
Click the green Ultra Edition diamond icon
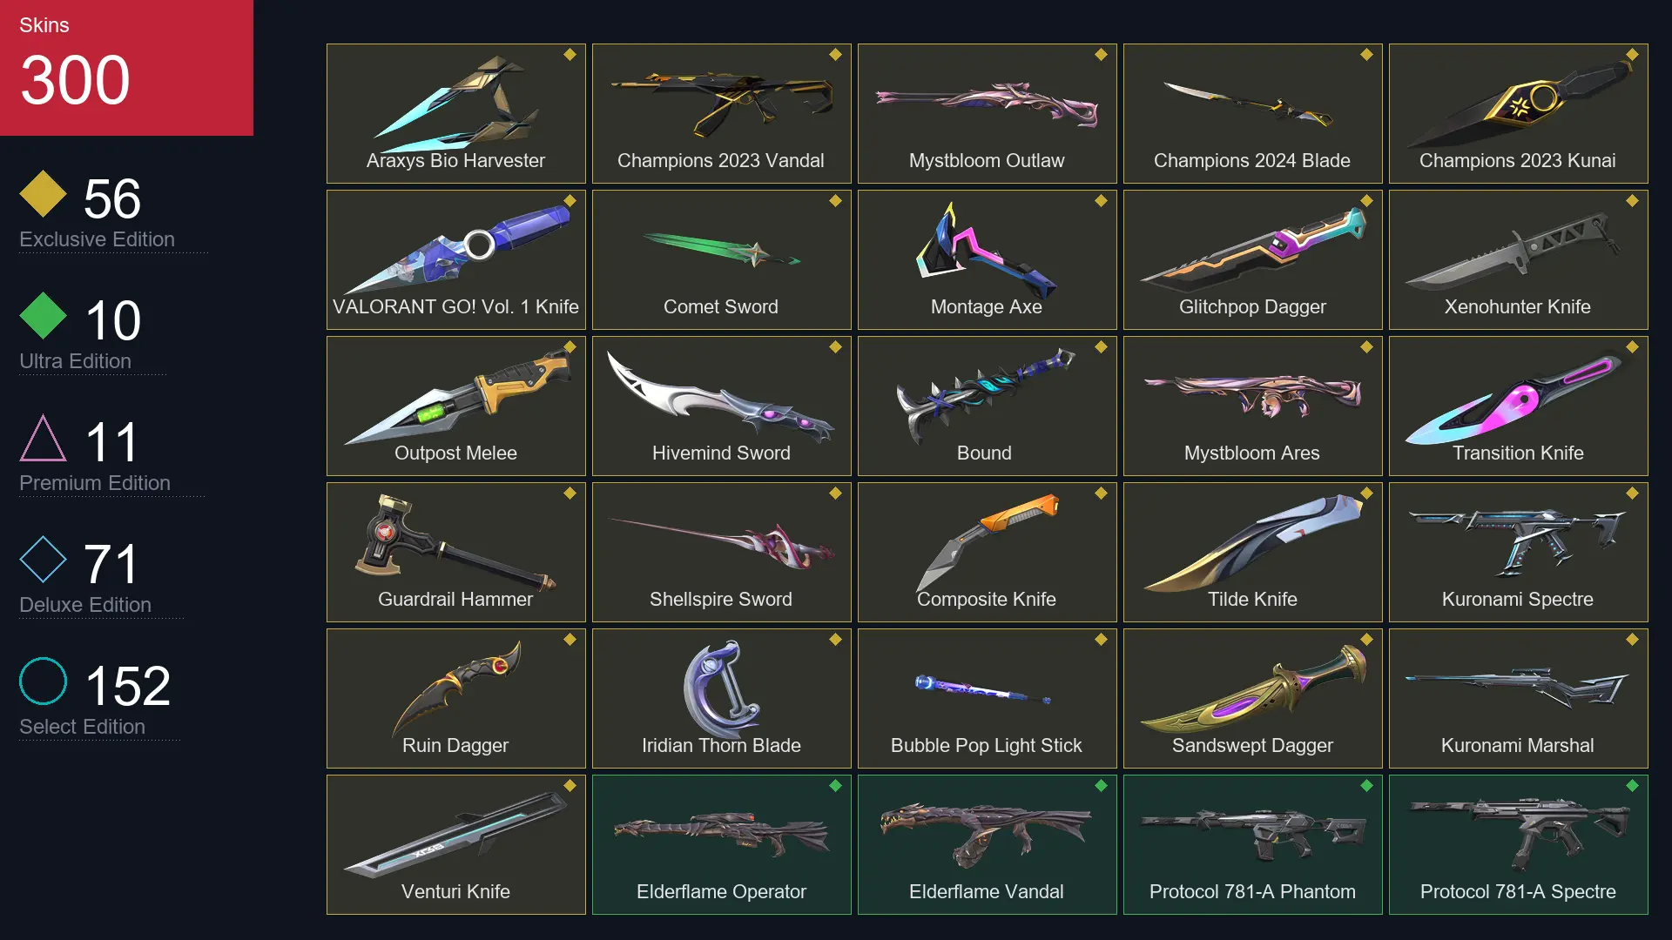[x=43, y=316]
